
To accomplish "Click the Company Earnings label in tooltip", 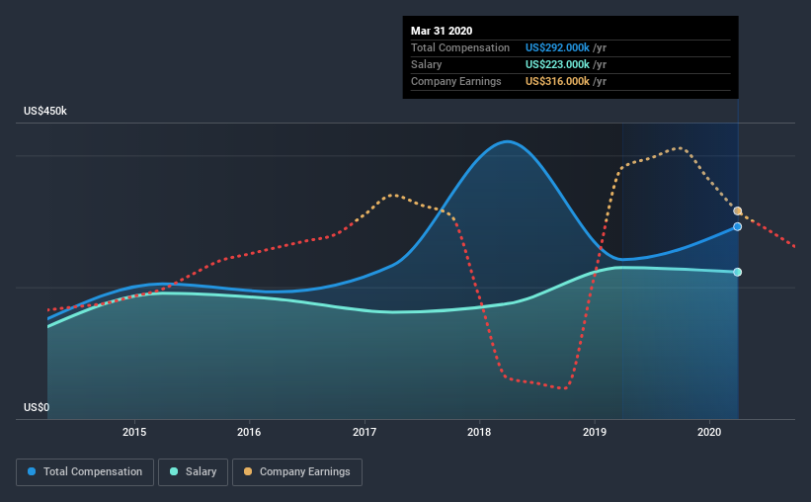I will click(x=456, y=81).
